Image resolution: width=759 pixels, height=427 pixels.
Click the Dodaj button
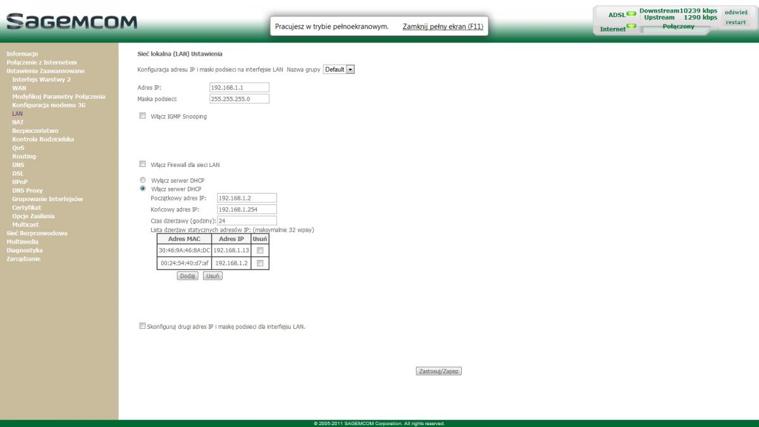coord(187,276)
